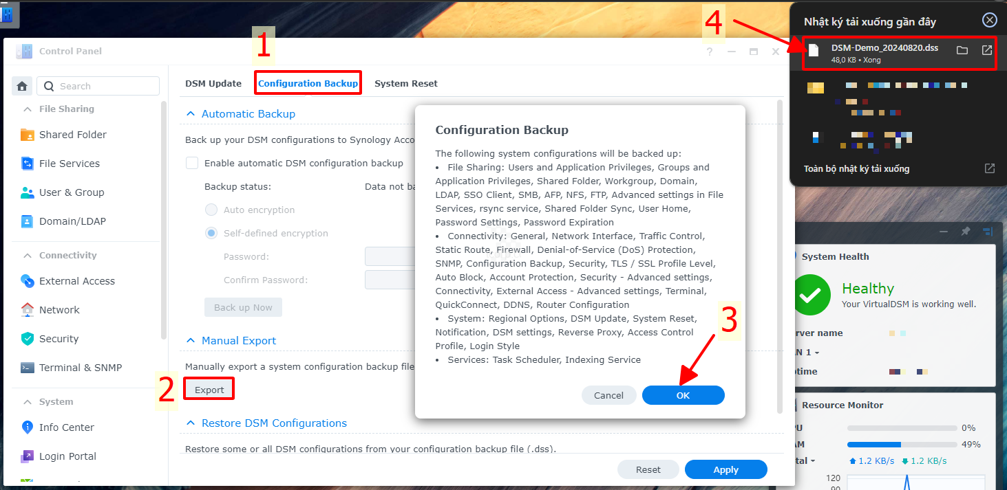The height and width of the screenshot is (490, 1007).
Task: Select the Auto encryption radio button
Action: pyautogui.click(x=211, y=210)
